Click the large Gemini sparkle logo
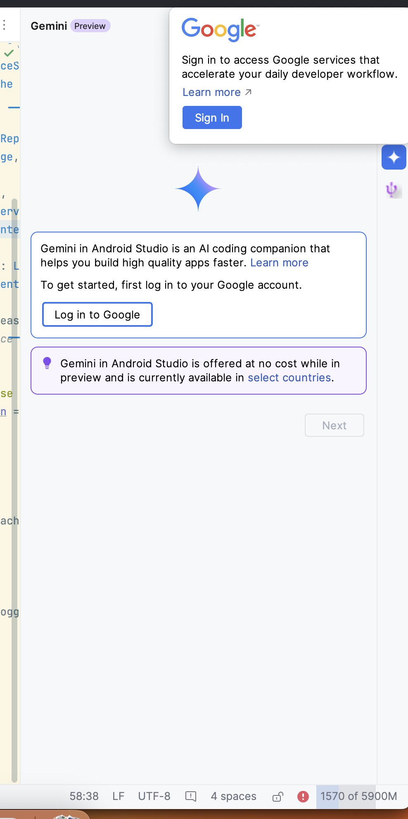408x819 pixels. click(x=198, y=189)
